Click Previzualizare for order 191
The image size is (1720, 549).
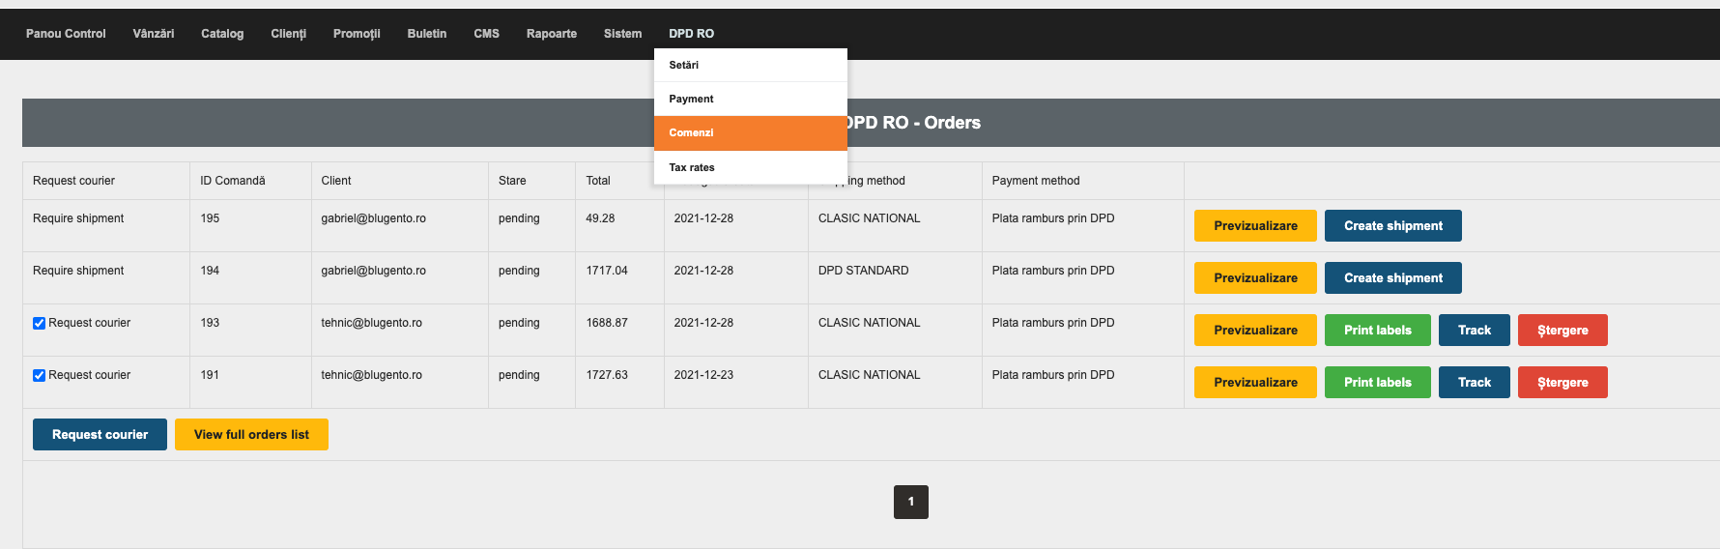pos(1255,383)
